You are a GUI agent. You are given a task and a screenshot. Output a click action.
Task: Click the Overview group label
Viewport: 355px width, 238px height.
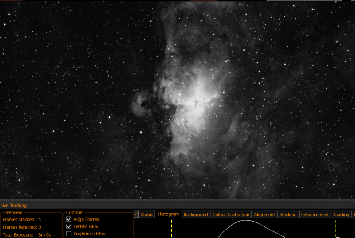(x=12, y=212)
